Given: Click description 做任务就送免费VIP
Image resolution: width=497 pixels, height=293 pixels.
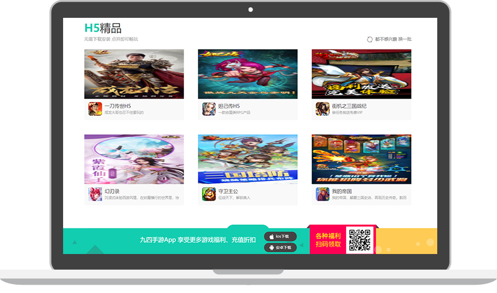Looking at the screenshot, I should tap(347, 113).
